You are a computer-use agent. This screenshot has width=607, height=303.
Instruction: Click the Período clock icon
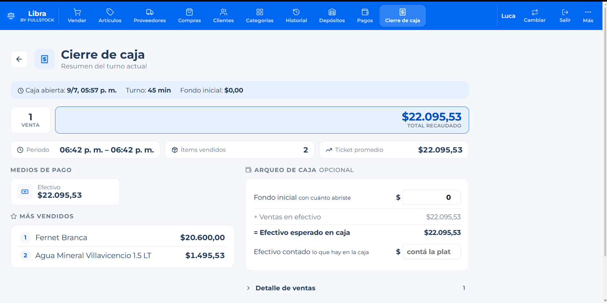point(20,150)
